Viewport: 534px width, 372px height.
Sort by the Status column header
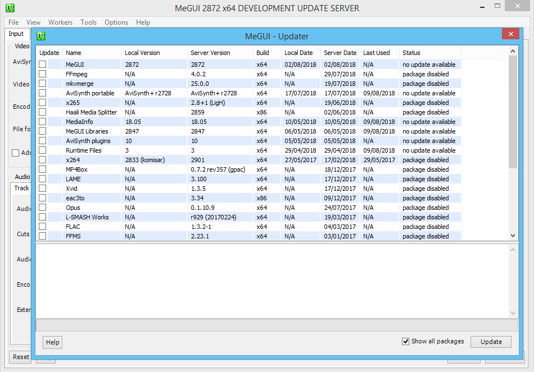431,53
